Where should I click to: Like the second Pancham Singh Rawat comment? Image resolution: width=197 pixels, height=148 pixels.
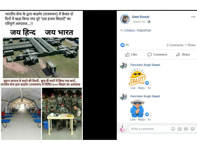pyautogui.click(x=133, y=119)
